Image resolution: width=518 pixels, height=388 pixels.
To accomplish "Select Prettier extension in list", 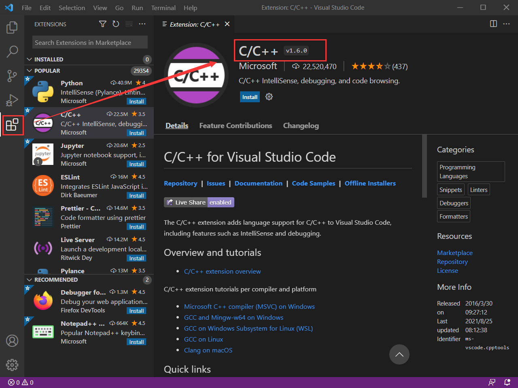I will click(x=89, y=217).
